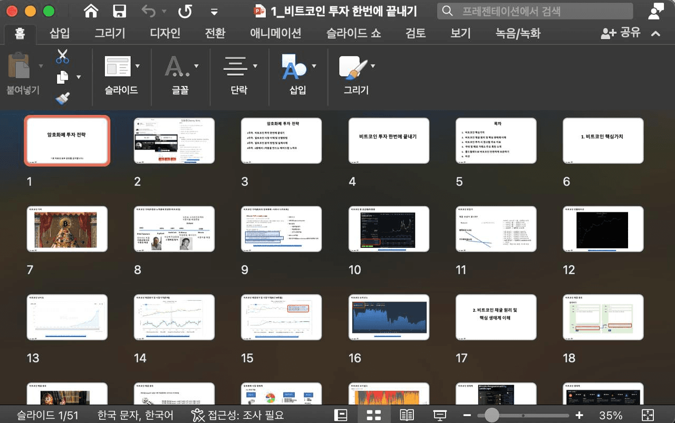Viewport: 675px width, 423px height.
Task: Open the 보기 ribbon tab
Action: point(460,33)
